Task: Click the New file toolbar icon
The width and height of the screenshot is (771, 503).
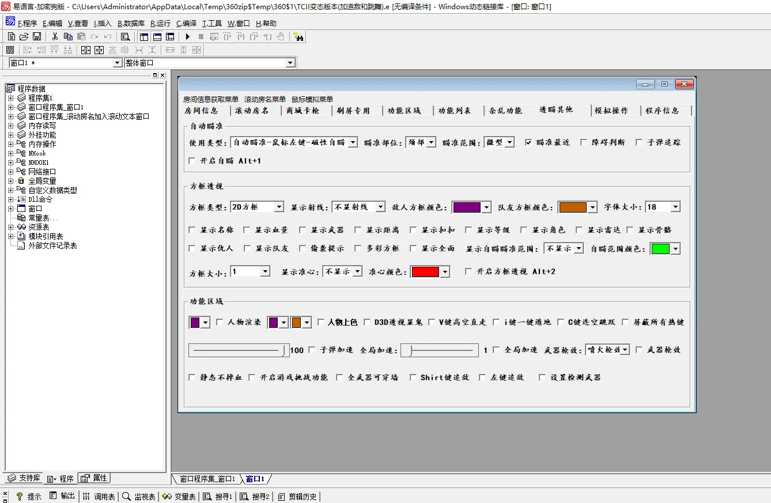Action: 11,37
